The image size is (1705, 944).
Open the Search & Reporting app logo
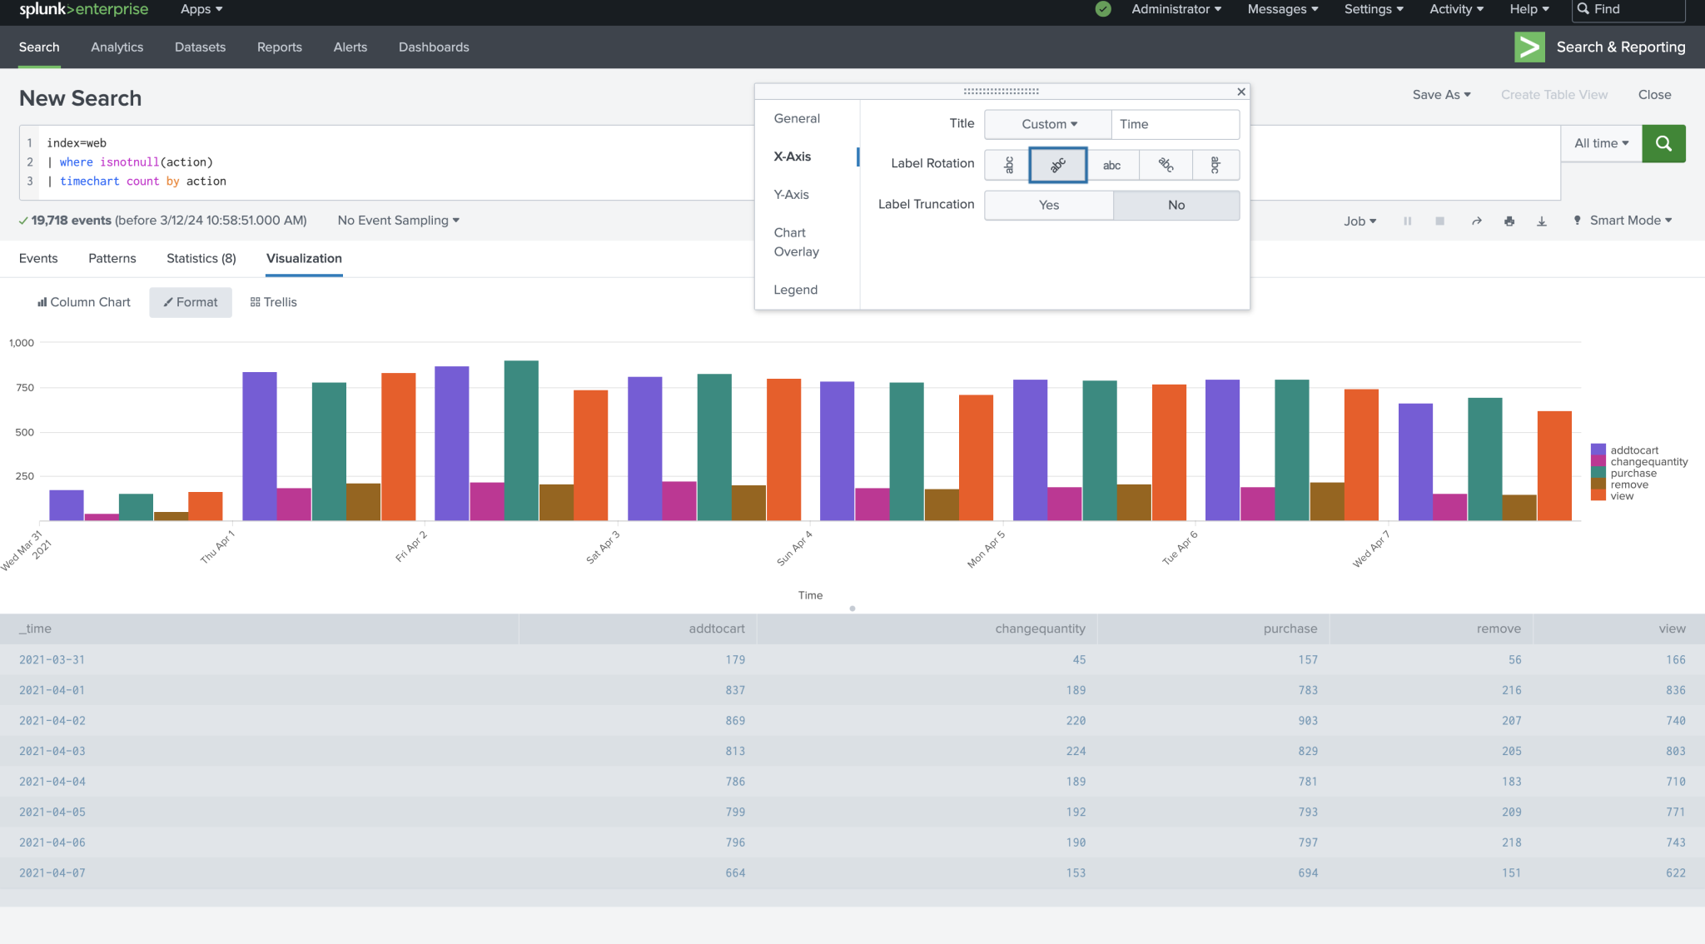pyautogui.click(x=1529, y=47)
